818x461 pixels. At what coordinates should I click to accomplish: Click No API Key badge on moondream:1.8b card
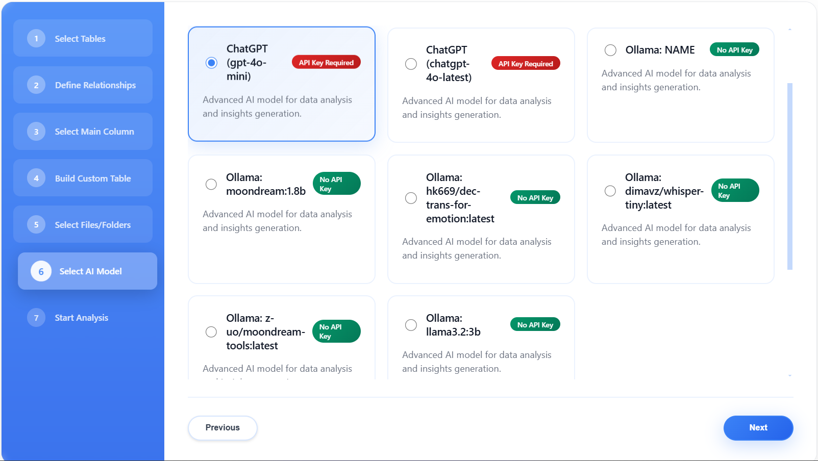(336, 184)
